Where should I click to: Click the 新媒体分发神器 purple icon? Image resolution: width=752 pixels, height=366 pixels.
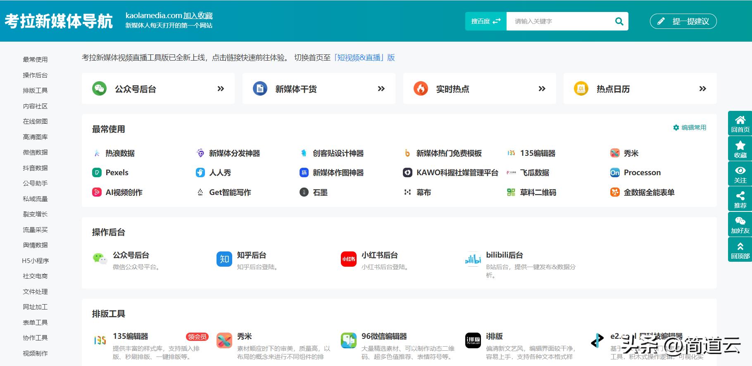tap(200, 153)
